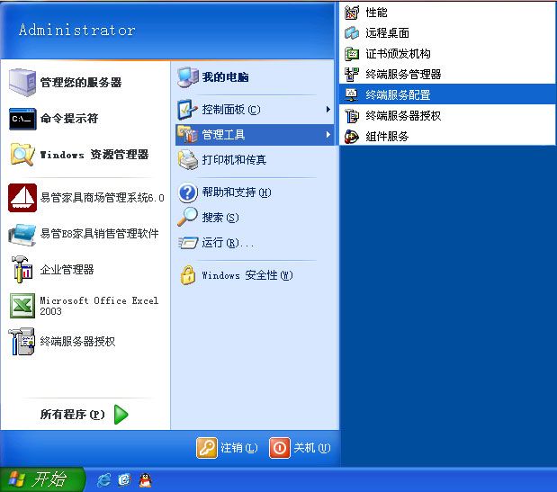The image size is (557, 492).
Task: Select 终端服务管理器 menu entry
Action: [x=447, y=74]
